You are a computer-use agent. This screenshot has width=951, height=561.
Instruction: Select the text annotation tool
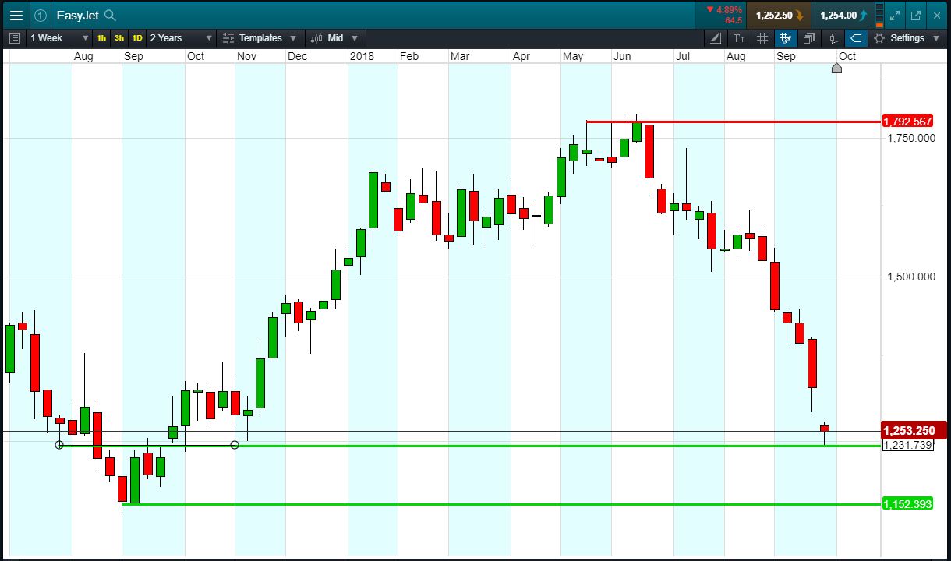(x=739, y=38)
